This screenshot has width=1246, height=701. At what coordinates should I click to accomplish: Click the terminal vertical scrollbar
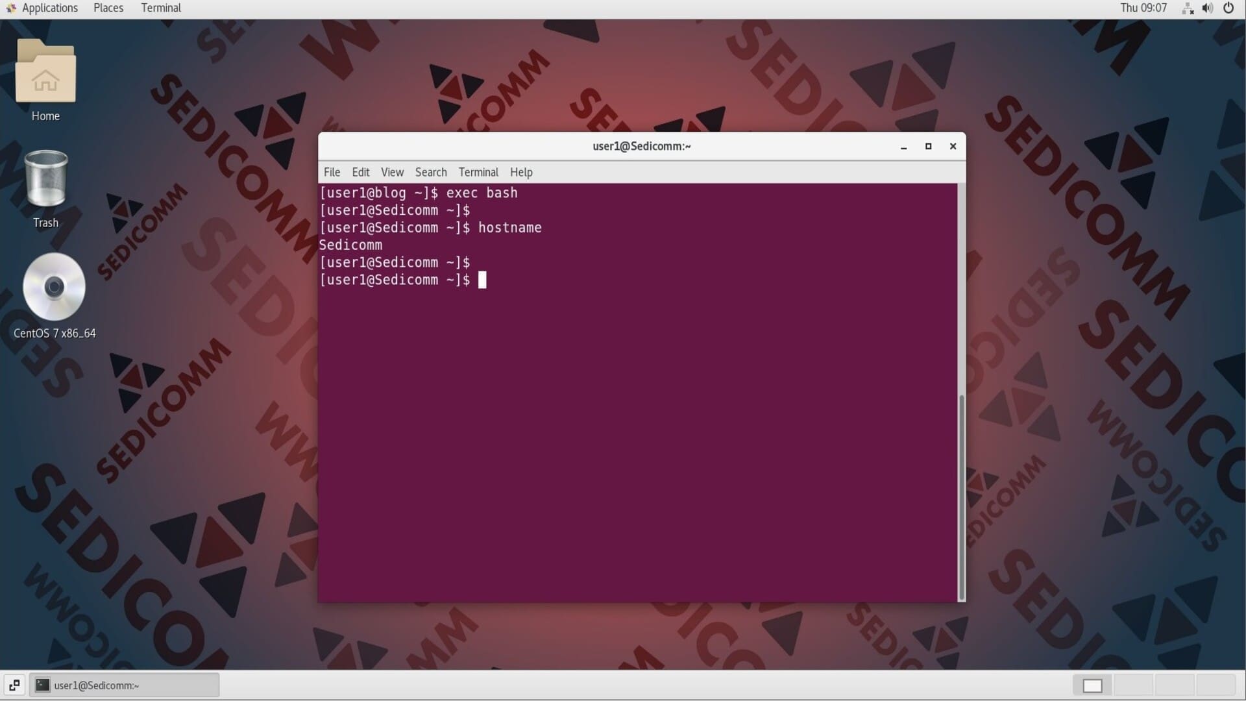962,497
